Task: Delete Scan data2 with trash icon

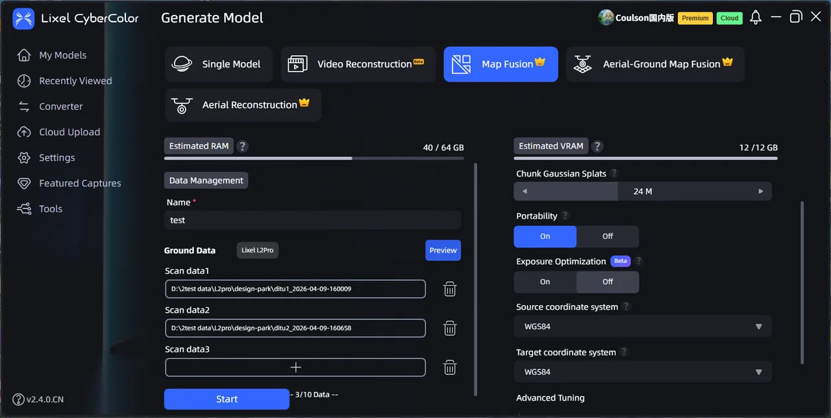Action: tap(450, 328)
